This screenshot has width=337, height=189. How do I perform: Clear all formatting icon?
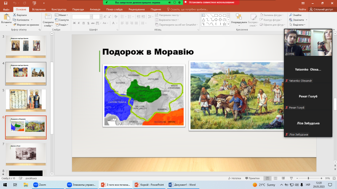click(x=116, y=17)
